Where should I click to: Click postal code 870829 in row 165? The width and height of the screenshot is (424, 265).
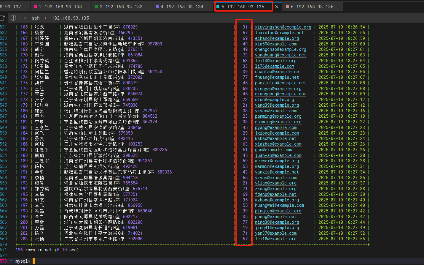[x=130, y=27]
